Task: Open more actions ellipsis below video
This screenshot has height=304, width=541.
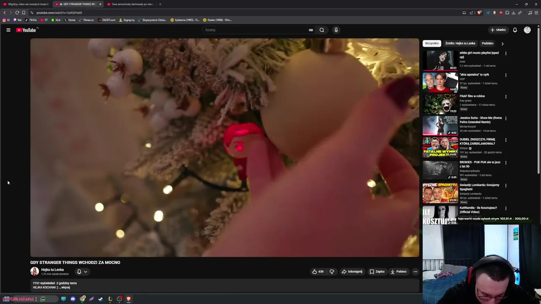Action: point(415,271)
